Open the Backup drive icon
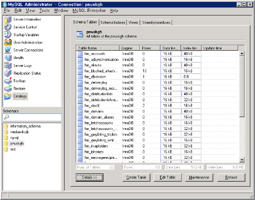Image resolution: width=255 pixels, height=200 pixels. click(x=8, y=81)
